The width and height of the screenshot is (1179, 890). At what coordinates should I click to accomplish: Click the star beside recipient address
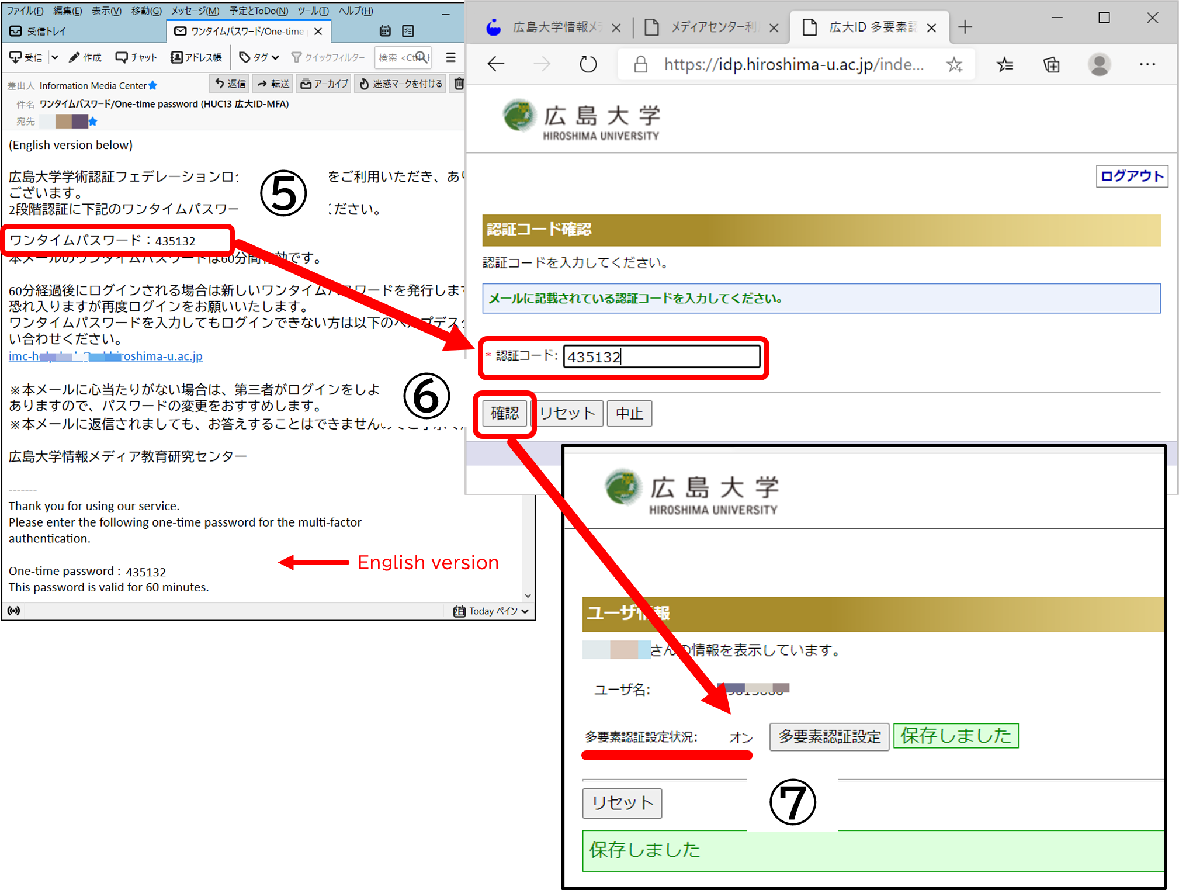[x=93, y=122]
